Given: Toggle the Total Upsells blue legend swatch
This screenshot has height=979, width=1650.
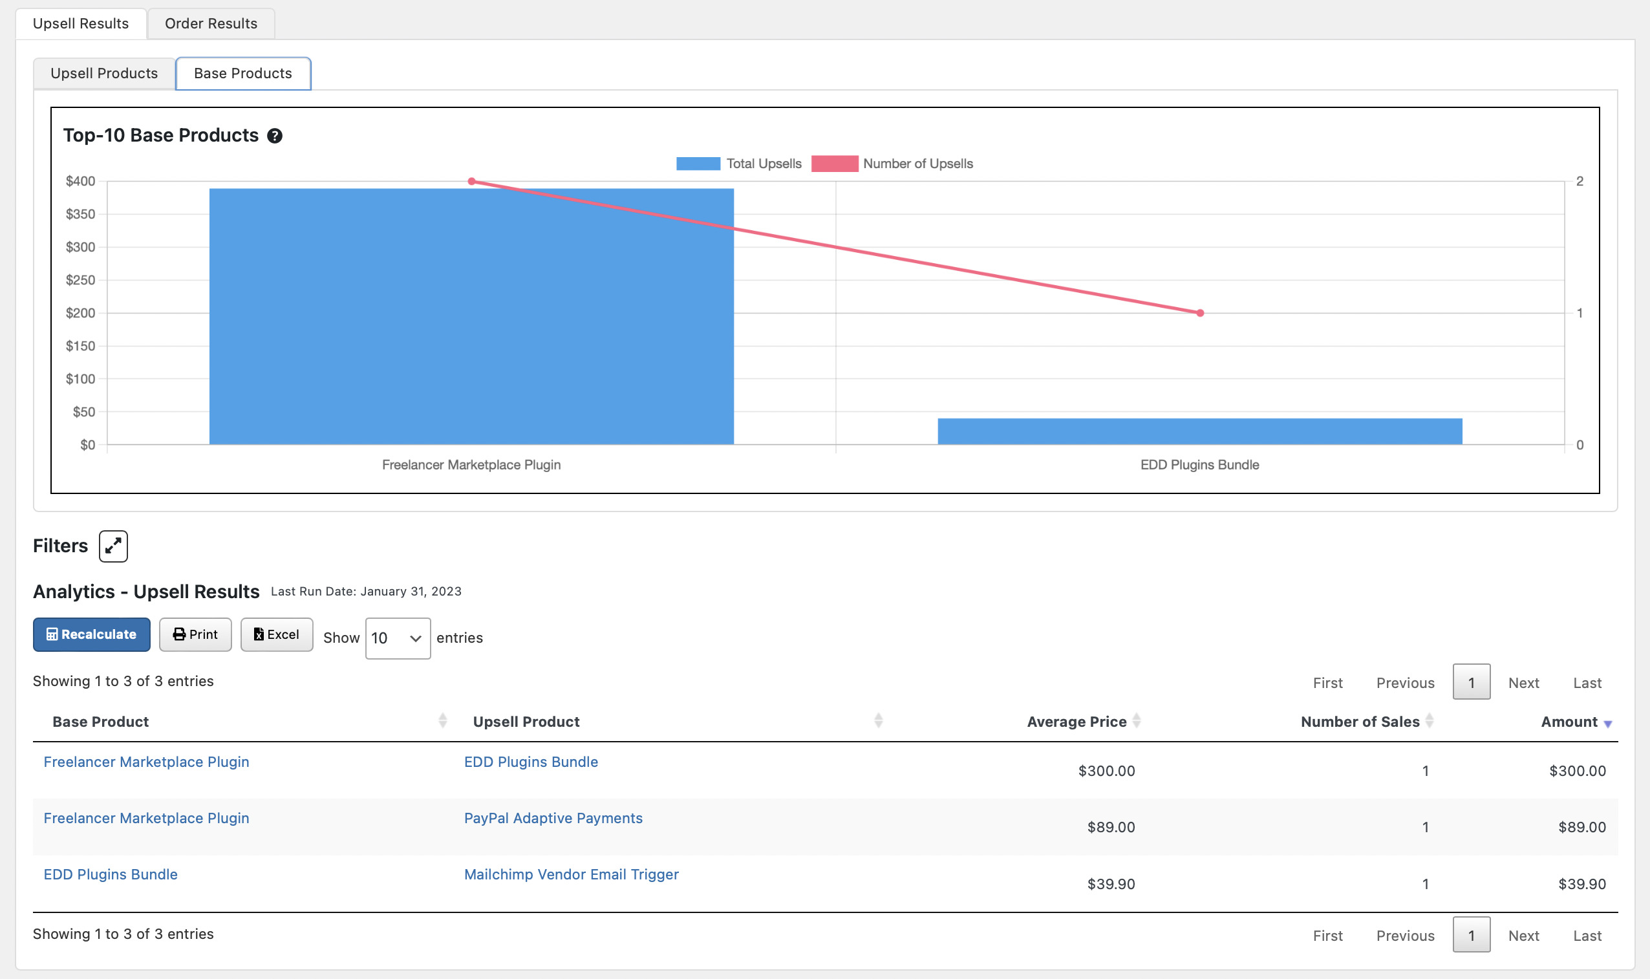Looking at the screenshot, I should [x=698, y=164].
